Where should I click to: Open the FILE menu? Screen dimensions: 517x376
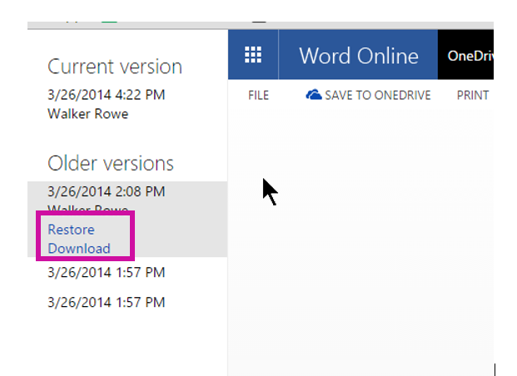click(258, 95)
